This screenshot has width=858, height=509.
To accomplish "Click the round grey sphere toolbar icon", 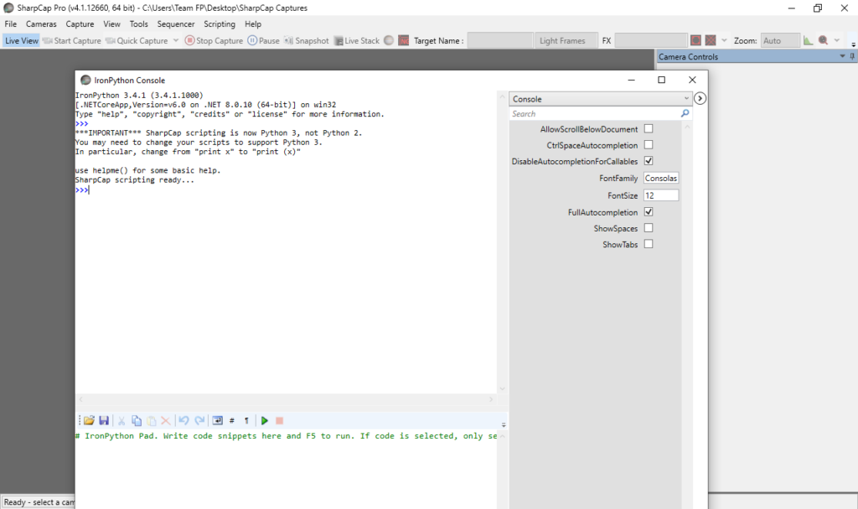I will [389, 40].
